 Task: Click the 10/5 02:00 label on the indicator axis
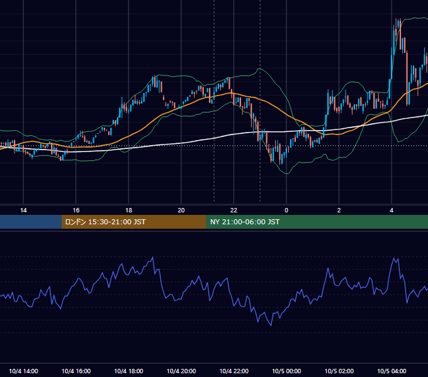coord(339,371)
